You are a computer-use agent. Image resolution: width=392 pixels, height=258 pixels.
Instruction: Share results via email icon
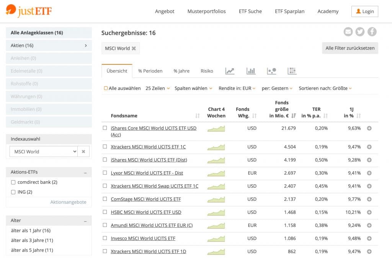coord(348,32)
